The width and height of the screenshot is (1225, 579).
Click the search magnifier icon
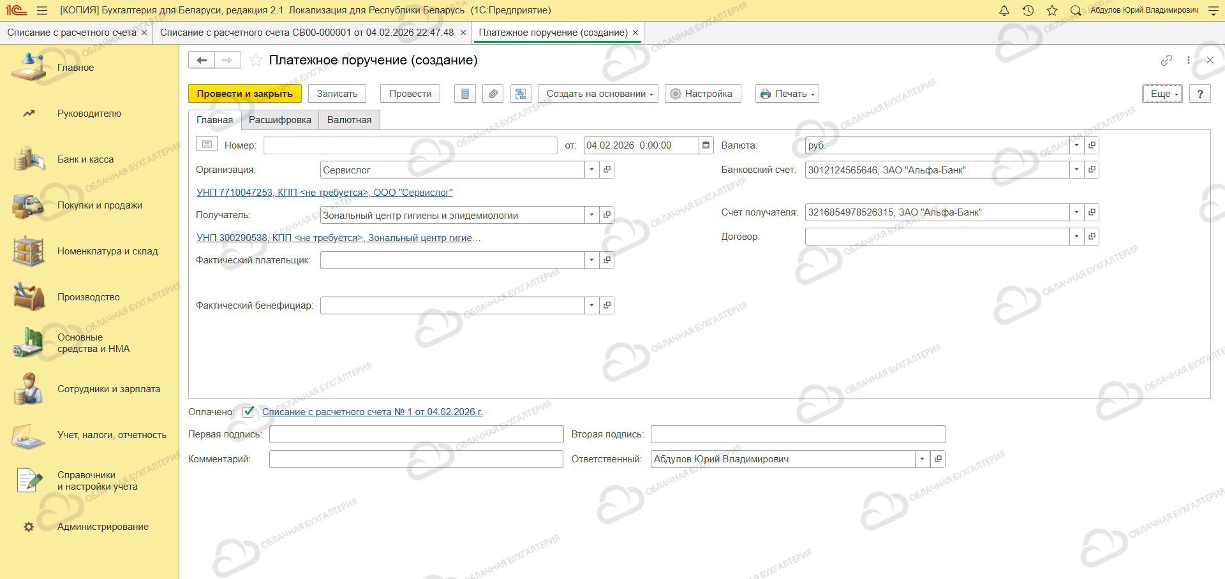[1076, 10]
